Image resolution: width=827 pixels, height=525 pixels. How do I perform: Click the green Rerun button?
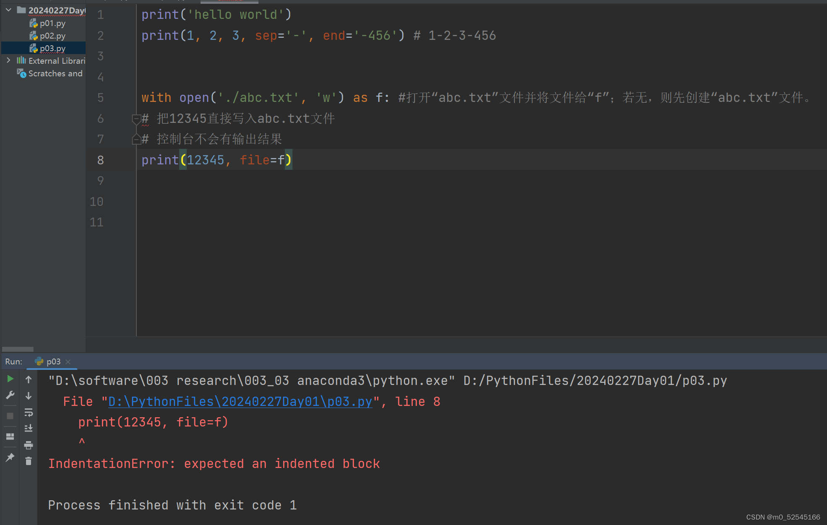tap(10, 379)
